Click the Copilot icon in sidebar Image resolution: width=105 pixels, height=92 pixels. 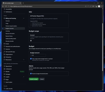click(x=4, y=77)
